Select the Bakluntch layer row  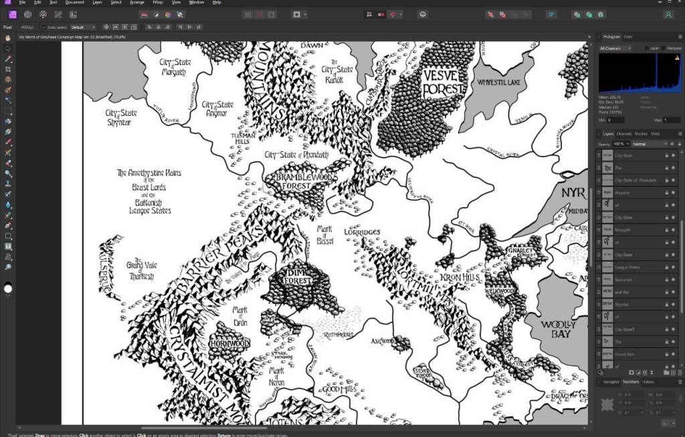[637, 280]
